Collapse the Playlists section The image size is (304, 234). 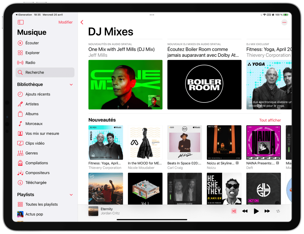point(71,195)
